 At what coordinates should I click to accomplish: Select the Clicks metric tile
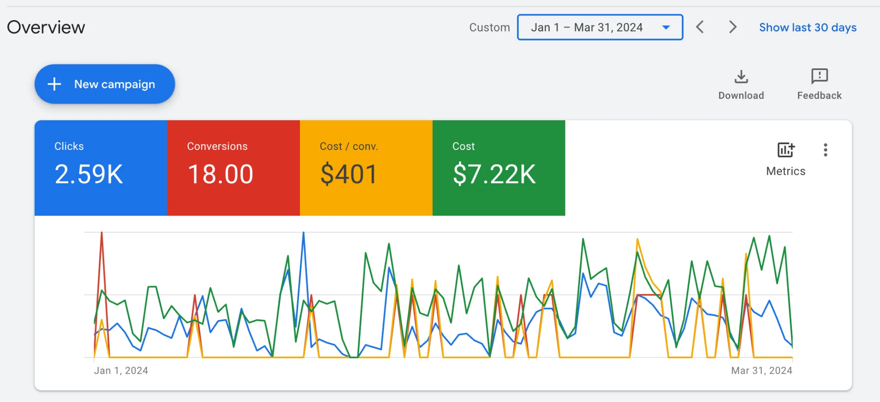coord(101,168)
